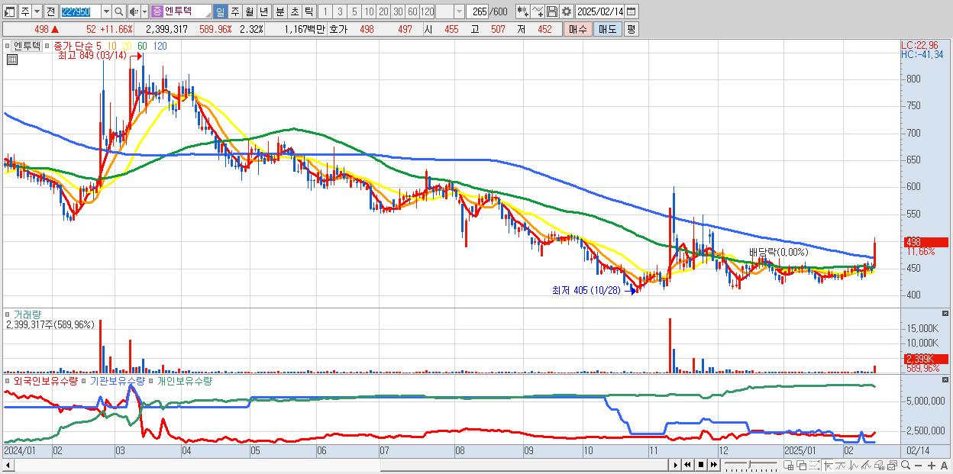Click the 외국인보유수량 legend label
The height and width of the screenshot is (474, 953).
click(x=45, y=380)
